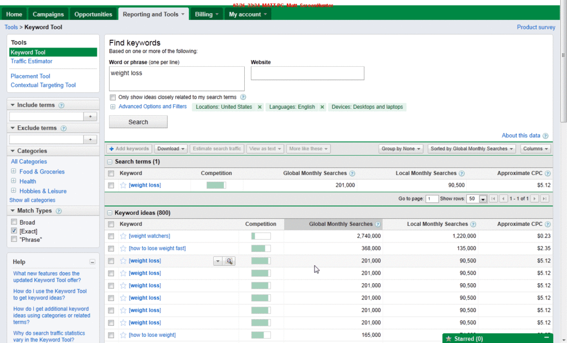
Task: Collapse the Help panel minus icon
Action: 92,262
